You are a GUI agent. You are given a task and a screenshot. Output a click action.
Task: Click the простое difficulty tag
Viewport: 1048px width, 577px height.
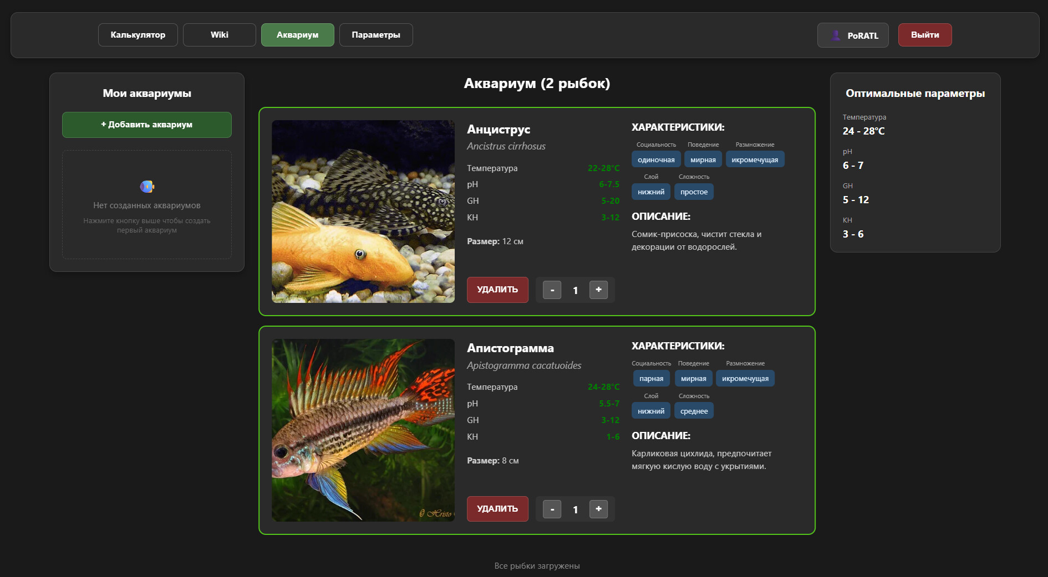(x=694, y=192)
